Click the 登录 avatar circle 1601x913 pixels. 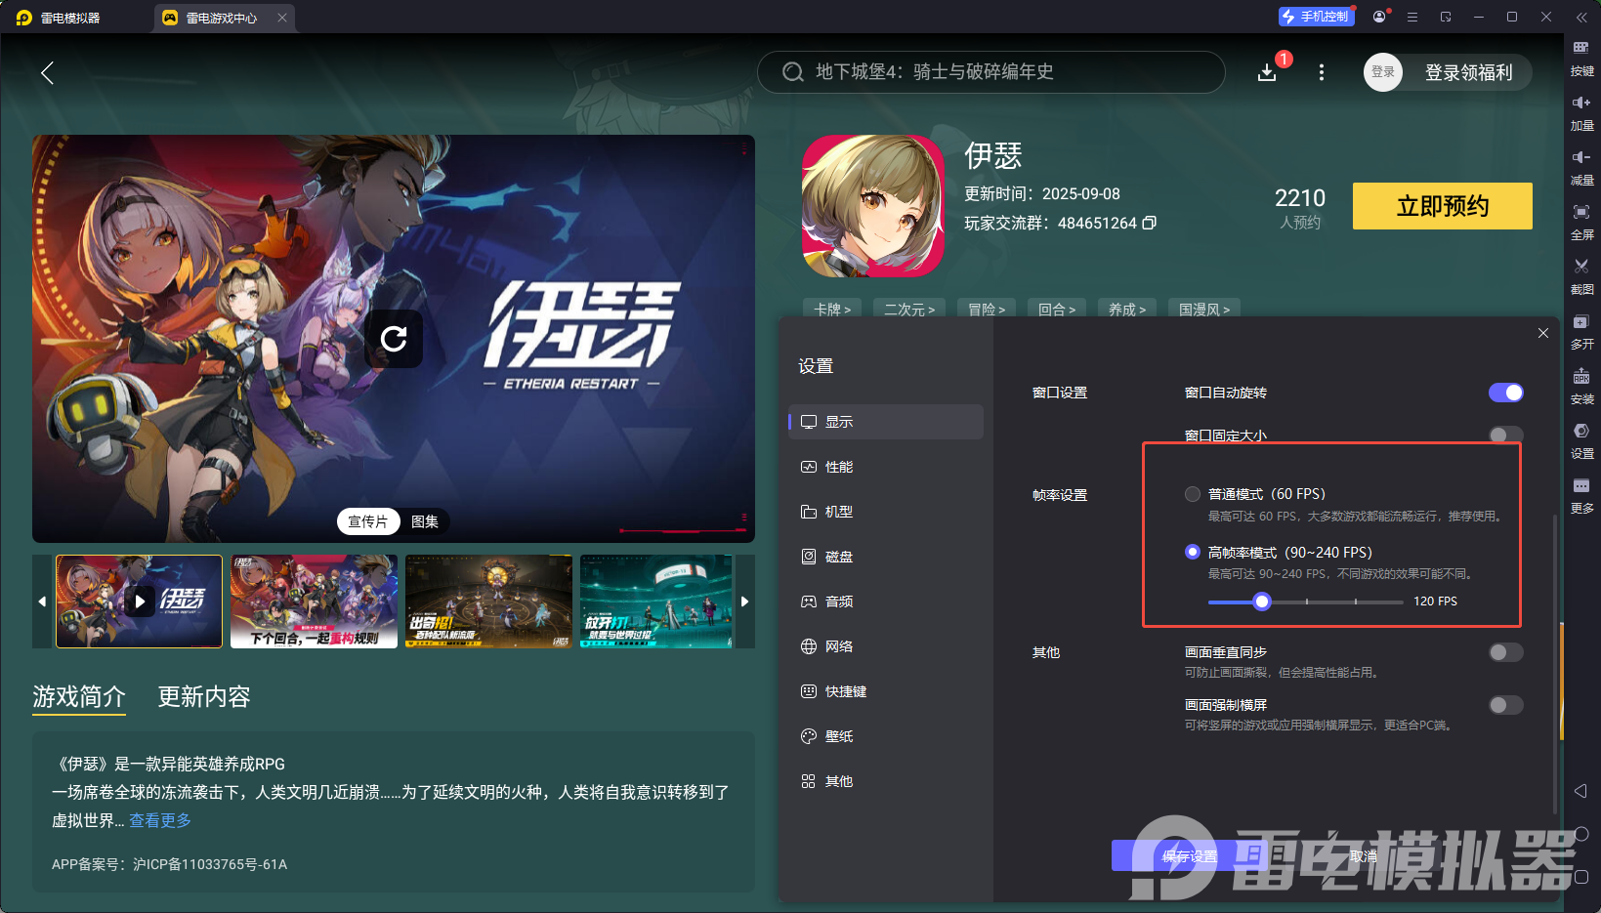(1383, 72)
